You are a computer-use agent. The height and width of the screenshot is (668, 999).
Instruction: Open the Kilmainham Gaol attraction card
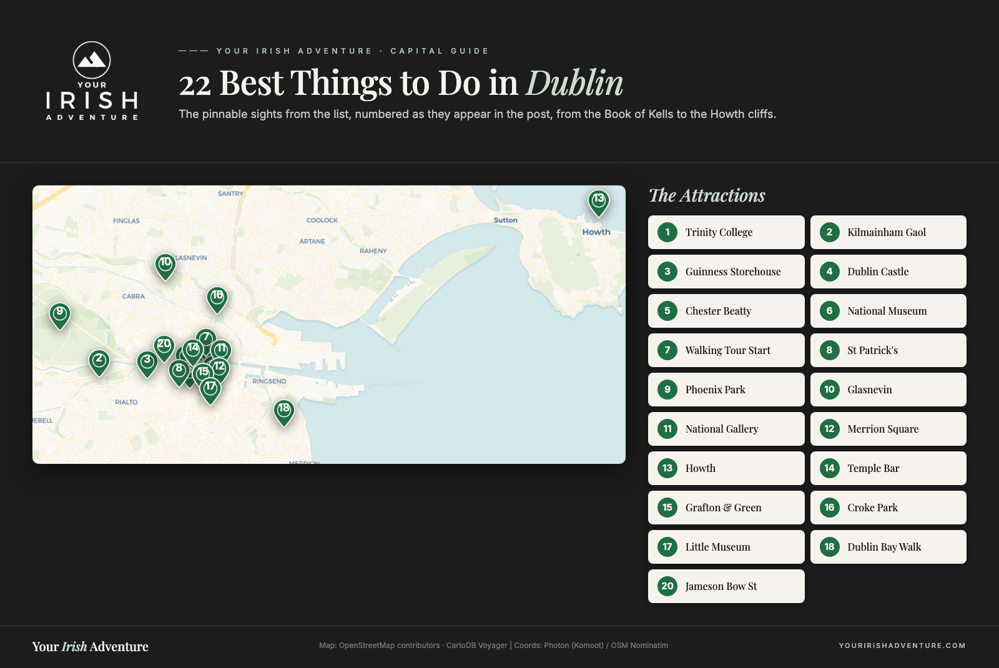click(x=888, y=232)
